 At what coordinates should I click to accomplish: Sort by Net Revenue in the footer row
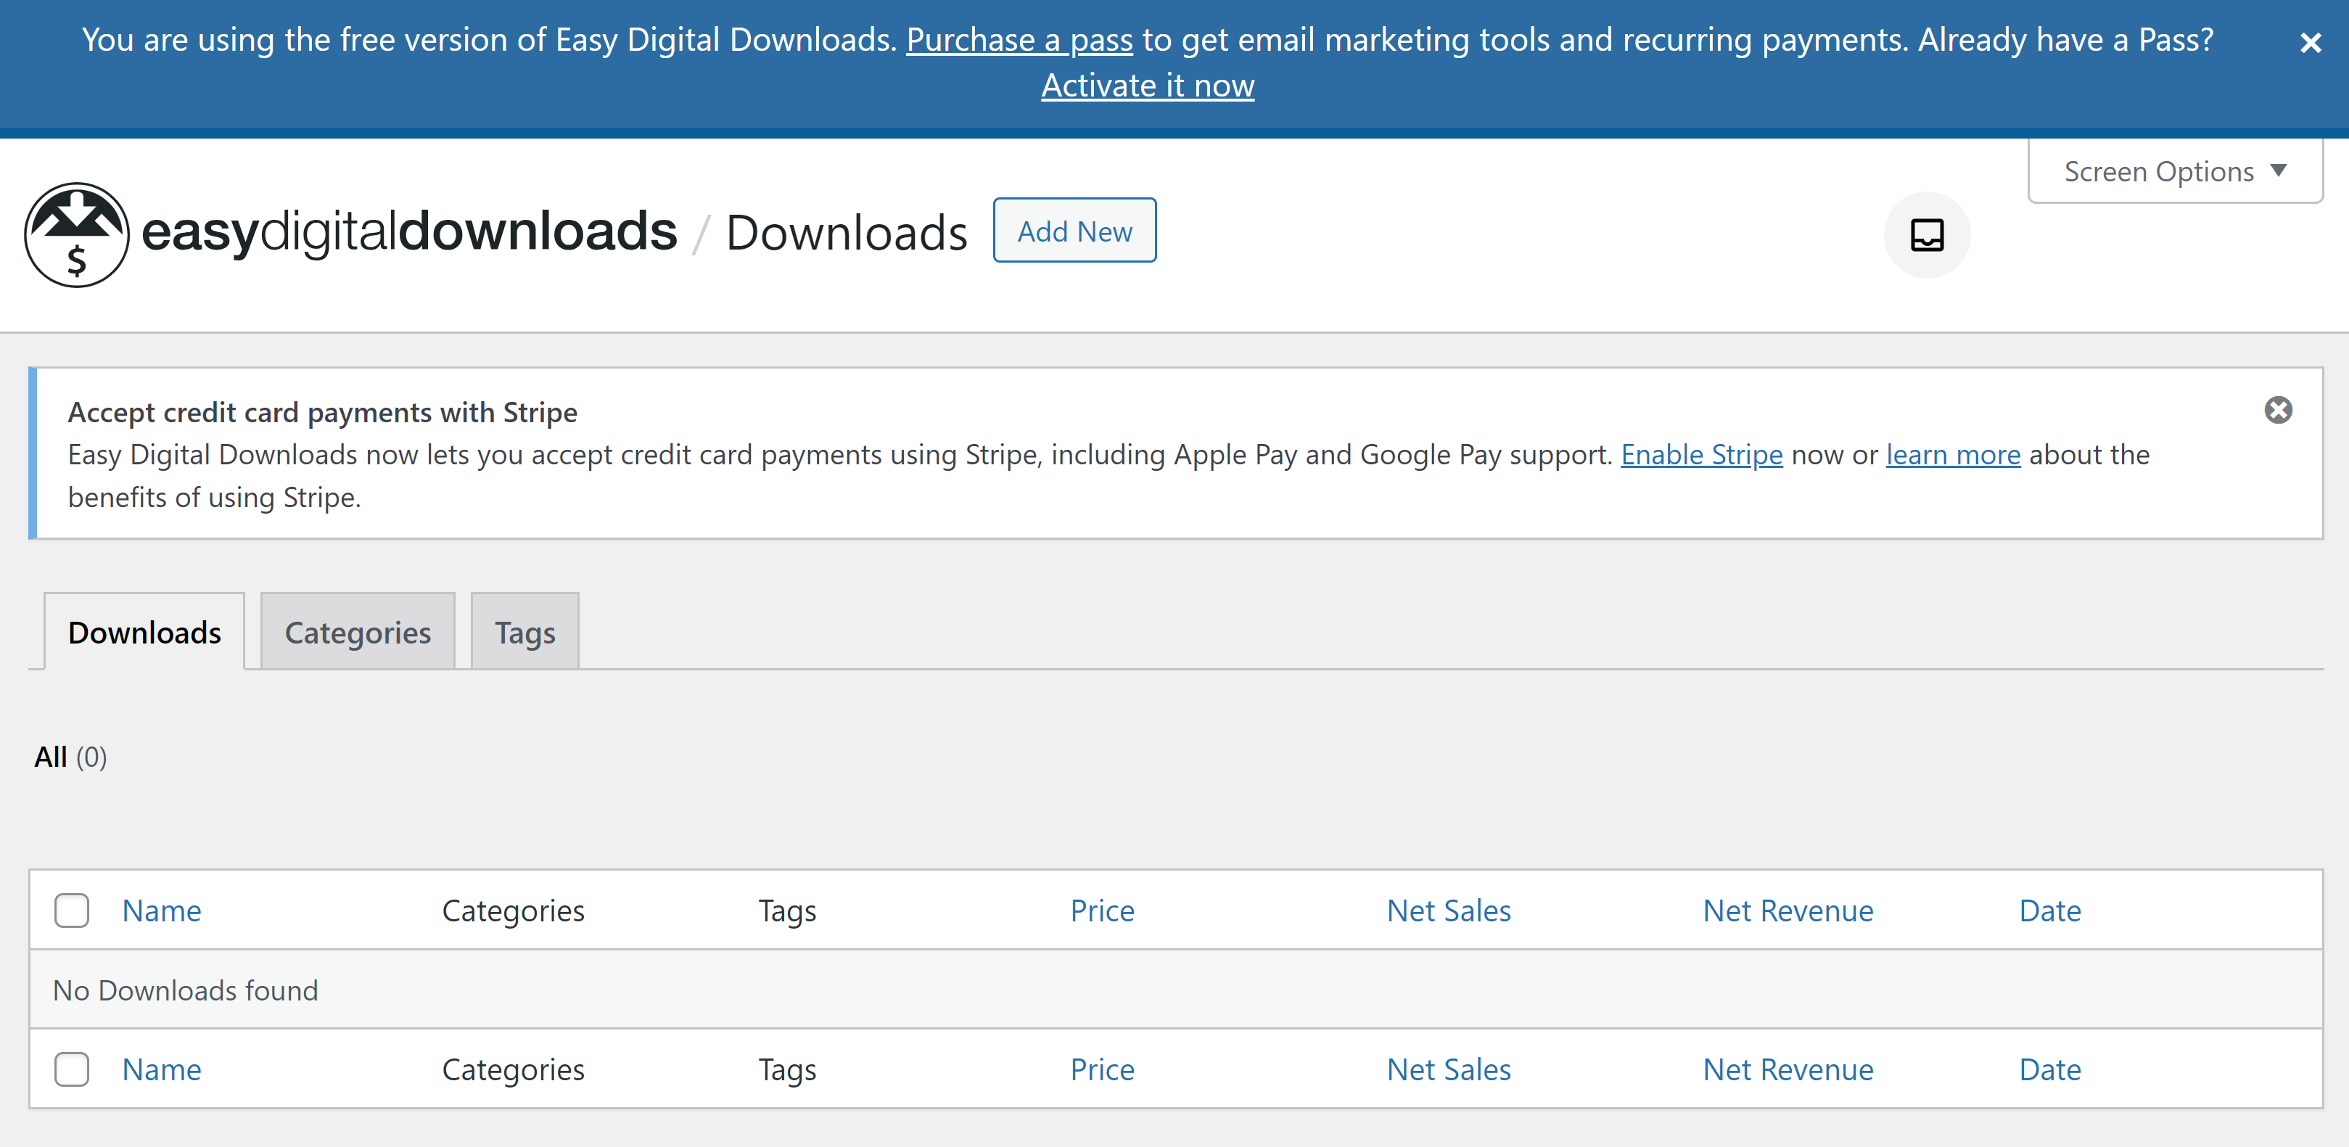[x=1788, y=1069]
